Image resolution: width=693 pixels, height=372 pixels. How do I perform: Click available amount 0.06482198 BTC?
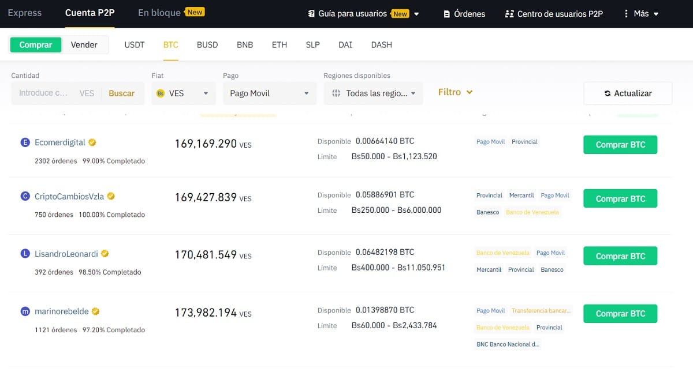pos(385,253)
